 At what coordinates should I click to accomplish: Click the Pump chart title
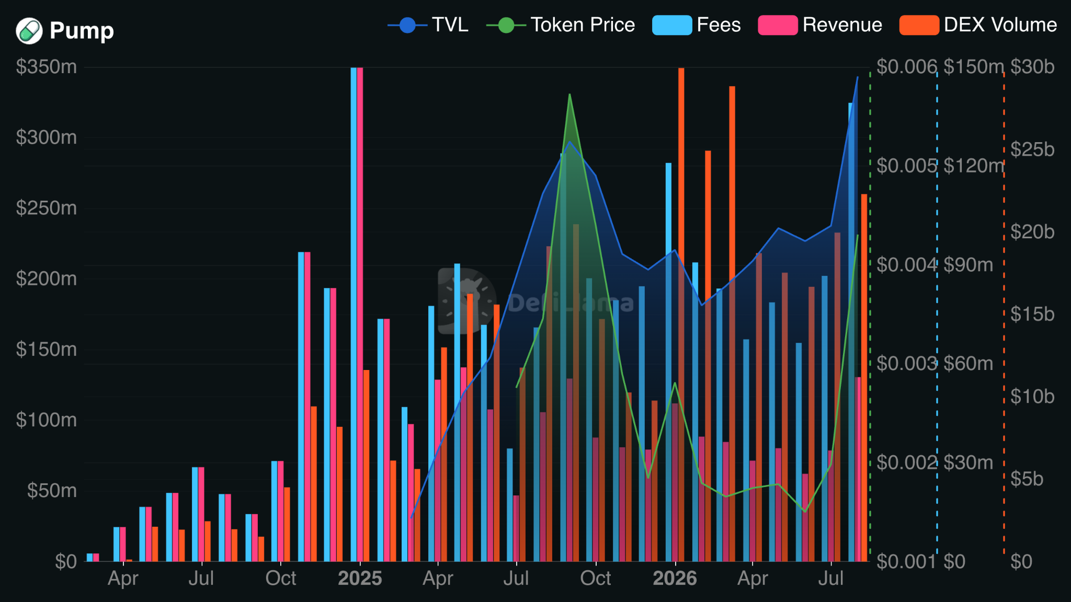82,30
